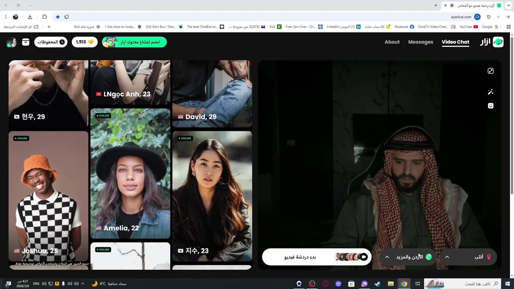Expand the region filter الأردن والمزيد dropdown
Viewport: 514px width, 289px height.
(408, 257)
